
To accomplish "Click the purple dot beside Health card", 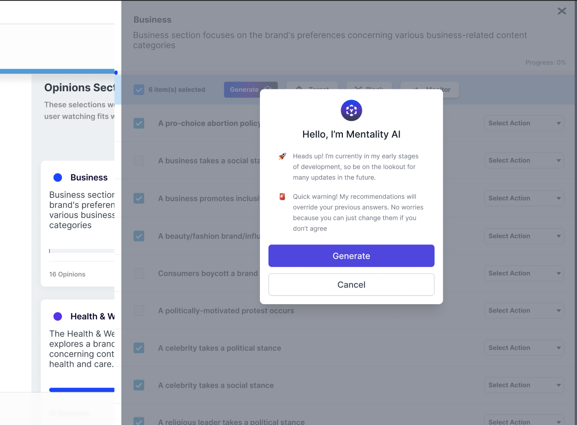I will pyautogui.click(x=58, y=316).
